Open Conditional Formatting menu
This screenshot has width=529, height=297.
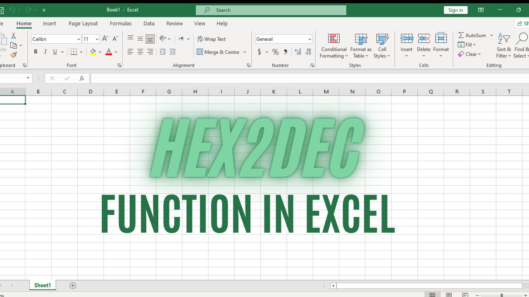[x=334, y=46]
